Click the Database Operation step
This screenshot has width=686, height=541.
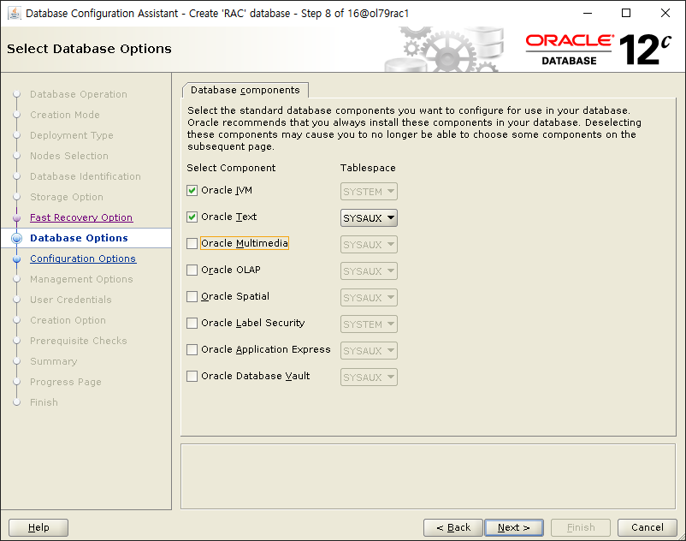(x=79, y=94)
